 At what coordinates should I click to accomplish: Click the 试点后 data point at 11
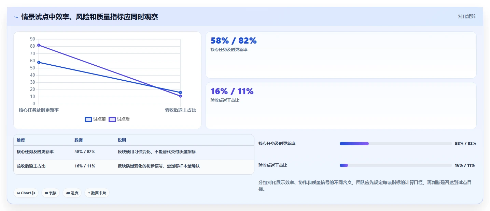(x=180, y=96)
